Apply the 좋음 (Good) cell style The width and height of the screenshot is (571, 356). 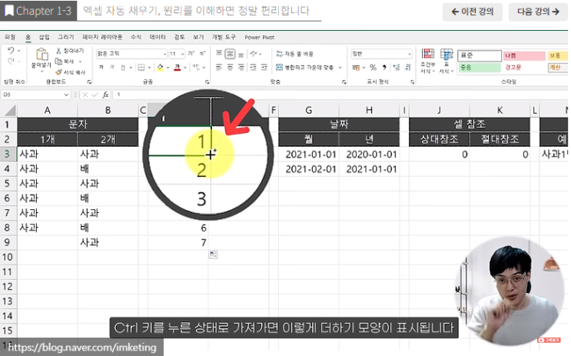(x=480, y=68)
